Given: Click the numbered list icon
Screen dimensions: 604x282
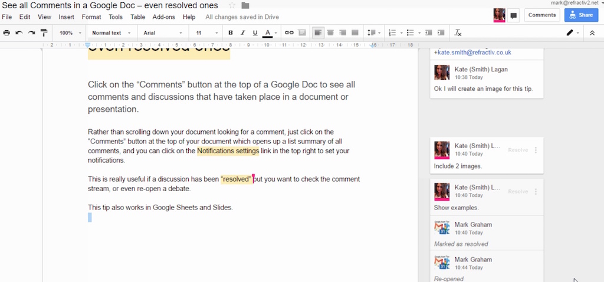Looking at the screenshot, I should 392,33.
